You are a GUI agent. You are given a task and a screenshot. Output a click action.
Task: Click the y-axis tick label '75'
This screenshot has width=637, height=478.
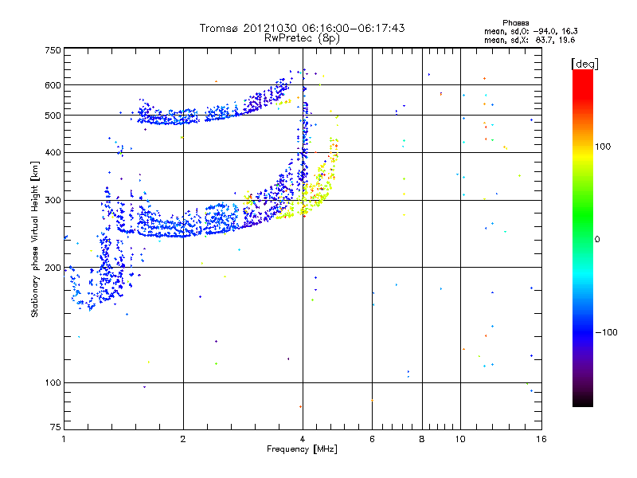click(x=56, y=427)
